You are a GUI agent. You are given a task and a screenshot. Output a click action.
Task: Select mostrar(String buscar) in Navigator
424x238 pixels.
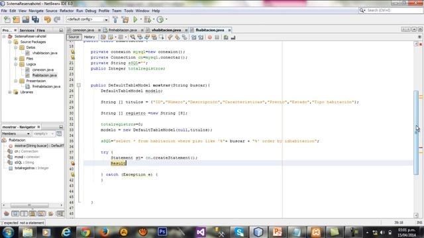39,145
